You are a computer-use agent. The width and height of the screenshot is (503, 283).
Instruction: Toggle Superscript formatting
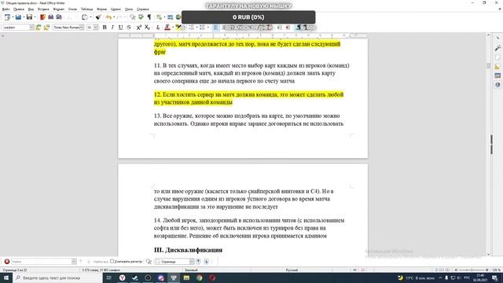139,28
